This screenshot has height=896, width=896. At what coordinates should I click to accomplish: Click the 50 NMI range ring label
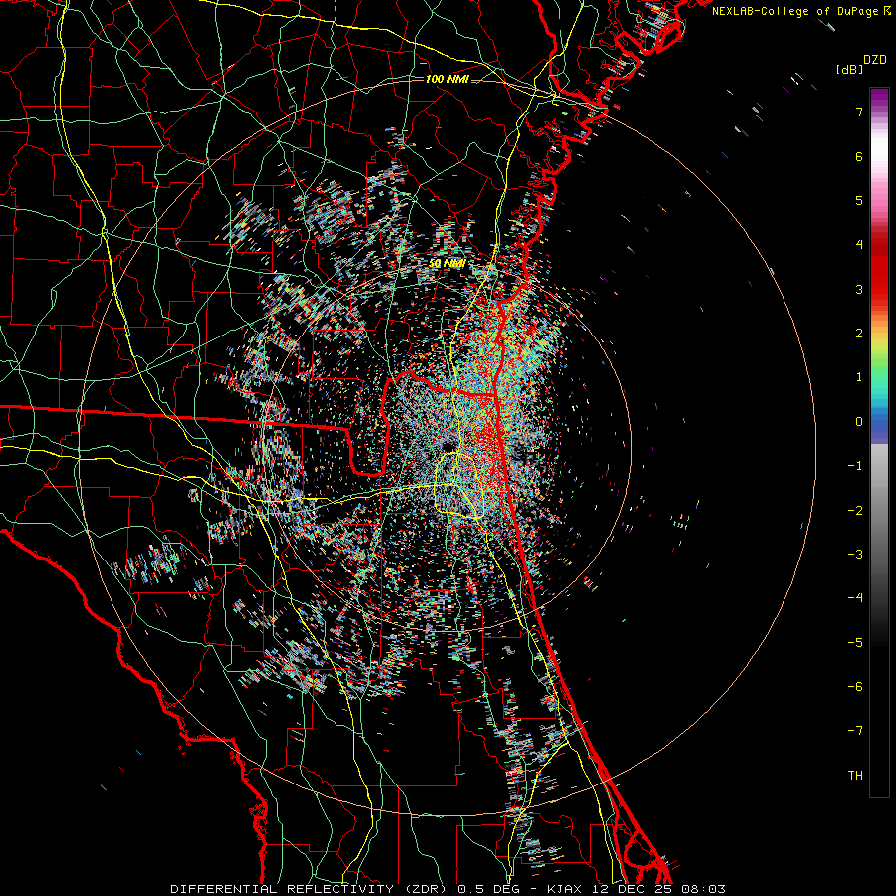pos(447,264)
